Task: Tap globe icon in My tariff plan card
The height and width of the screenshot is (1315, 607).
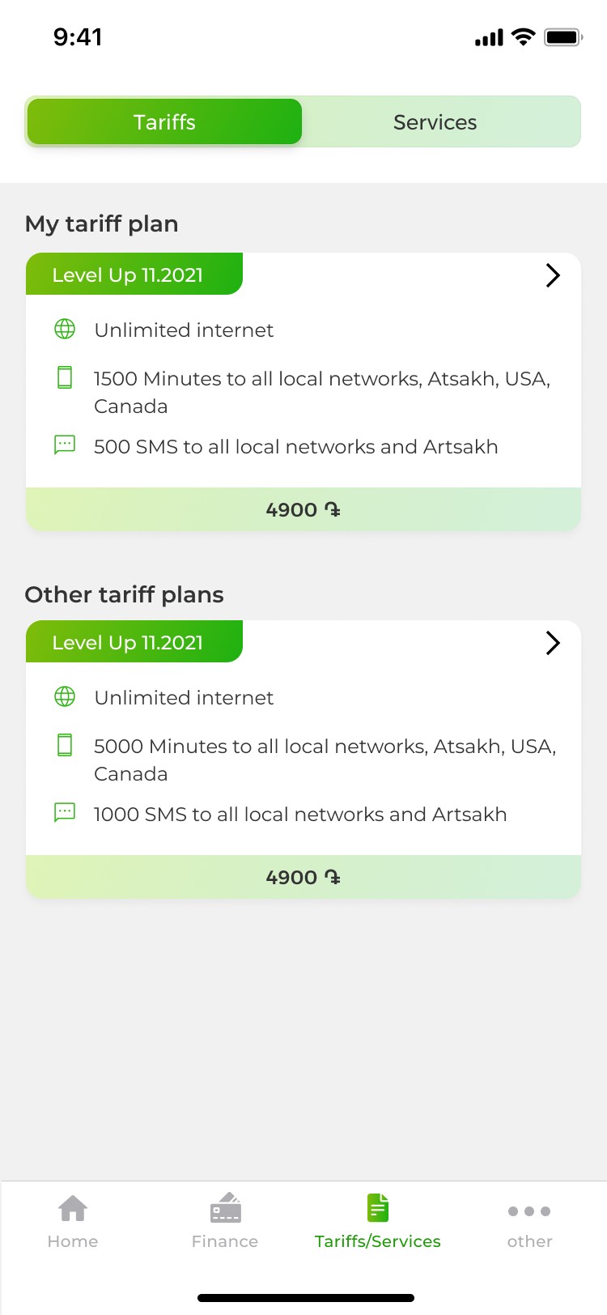Action: coord(65,329)
